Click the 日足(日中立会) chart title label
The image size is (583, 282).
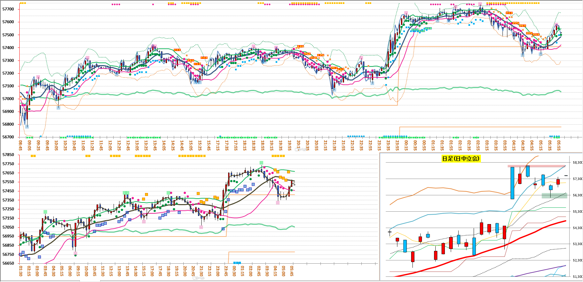pyautogui.click(x=461, y=159)
